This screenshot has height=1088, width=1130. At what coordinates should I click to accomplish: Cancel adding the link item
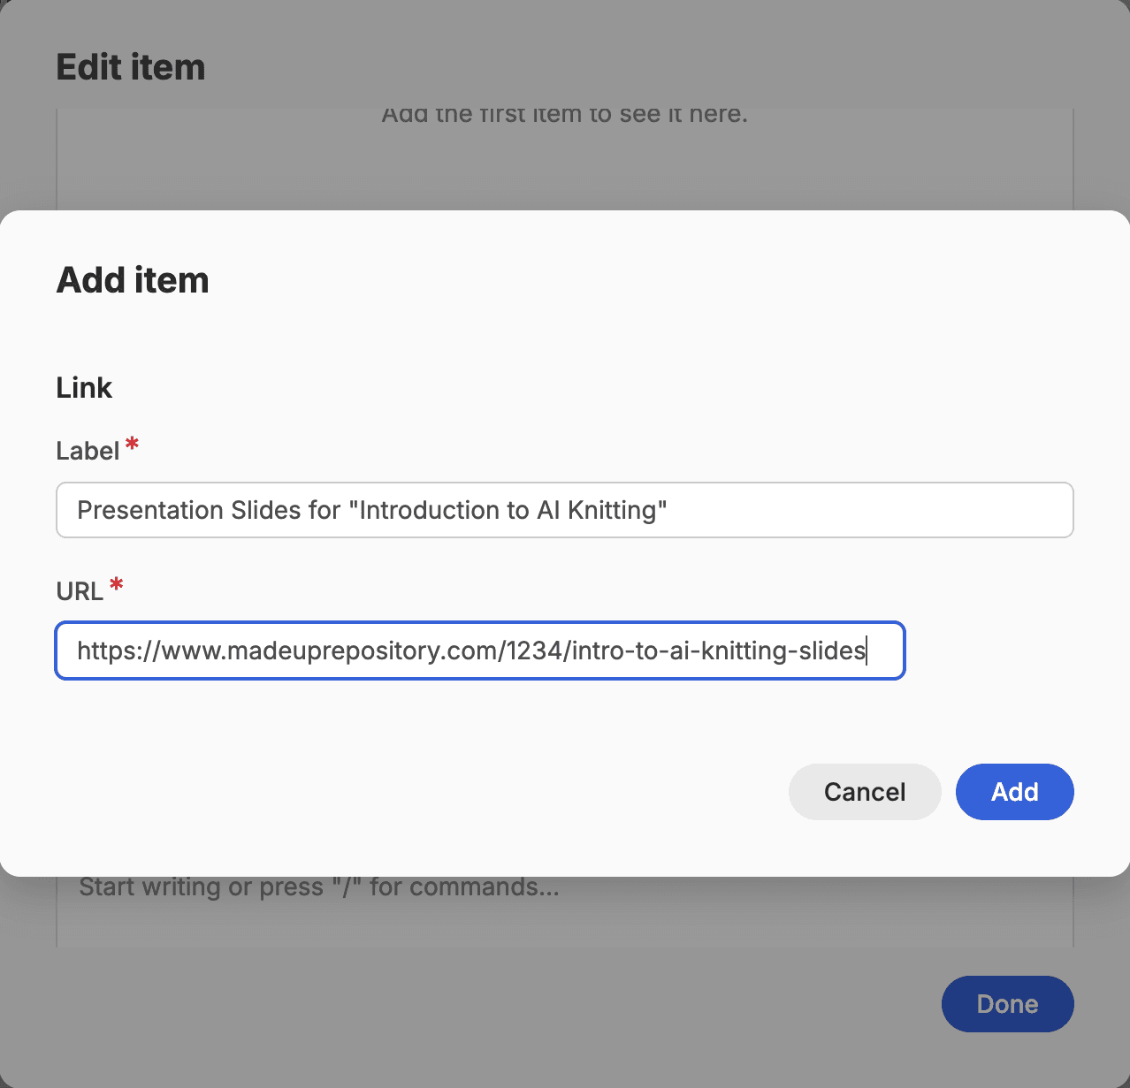864,792
